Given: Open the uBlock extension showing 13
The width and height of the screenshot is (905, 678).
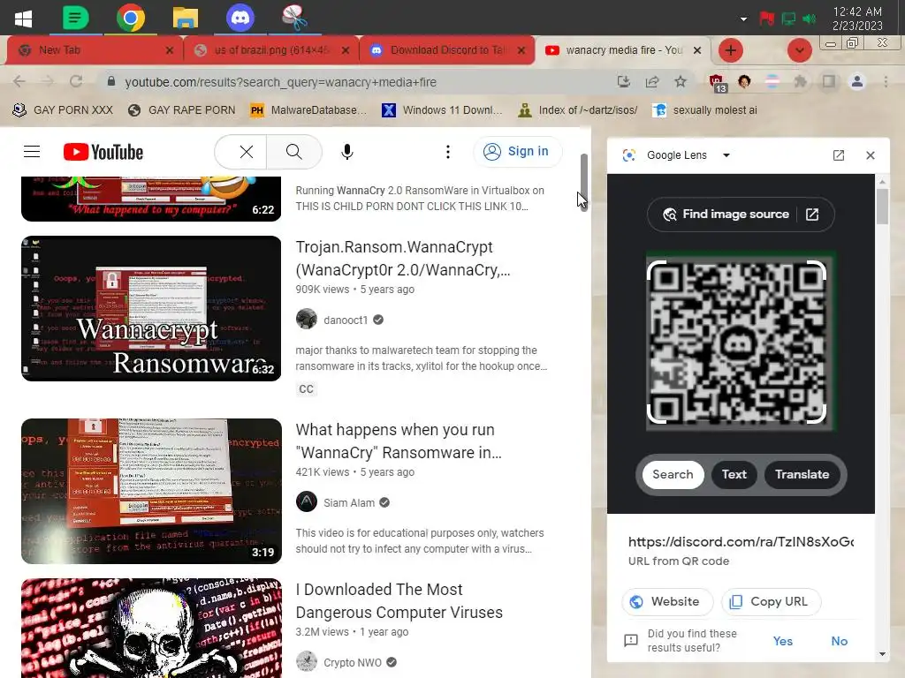Looking at the screenshot, I should (x=717, y=82).
